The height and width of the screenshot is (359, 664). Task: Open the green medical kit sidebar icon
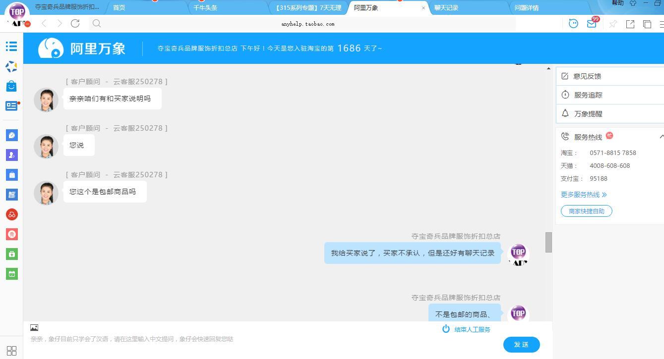point(12,254)
